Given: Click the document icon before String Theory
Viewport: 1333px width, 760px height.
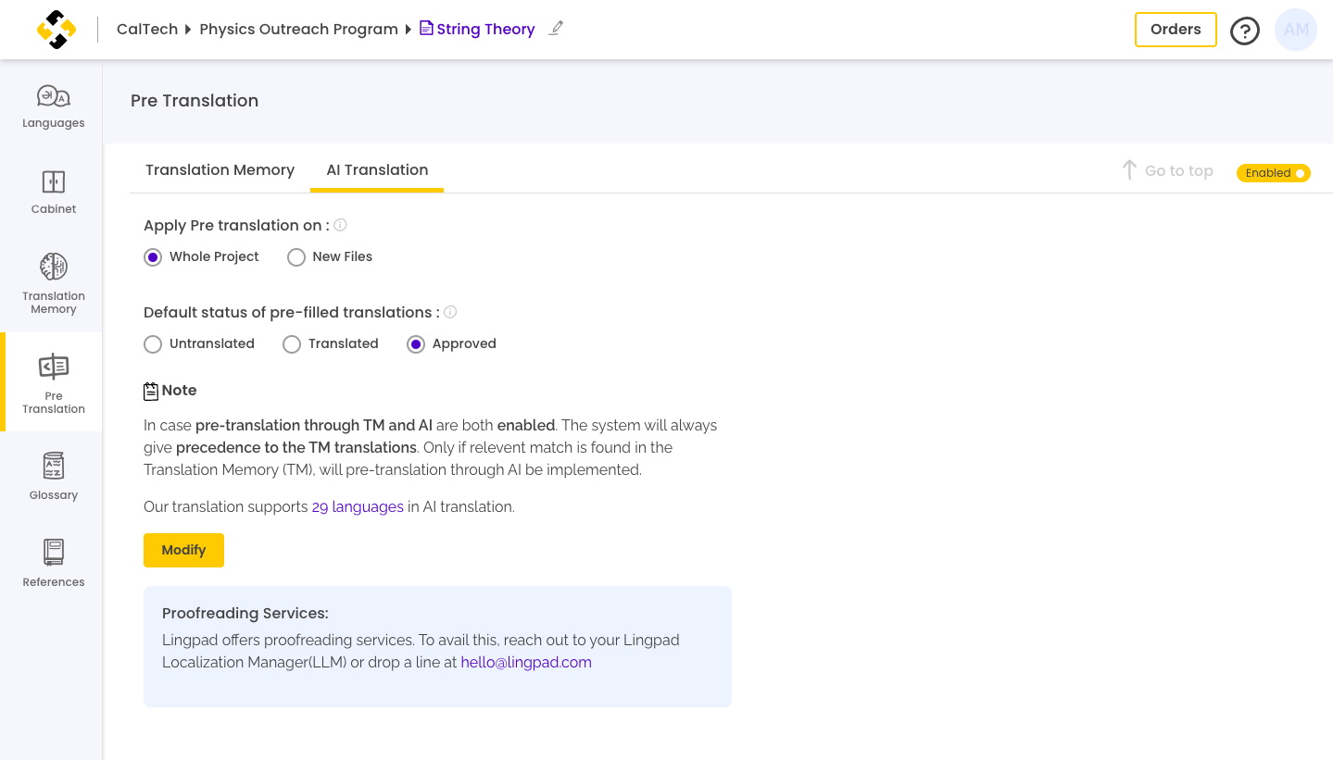Looking at the screenshot, I should tap(426, 29).
